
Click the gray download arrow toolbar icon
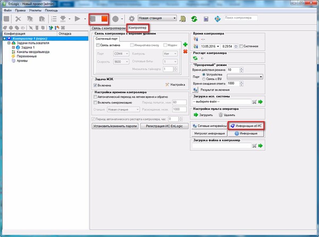63,19
